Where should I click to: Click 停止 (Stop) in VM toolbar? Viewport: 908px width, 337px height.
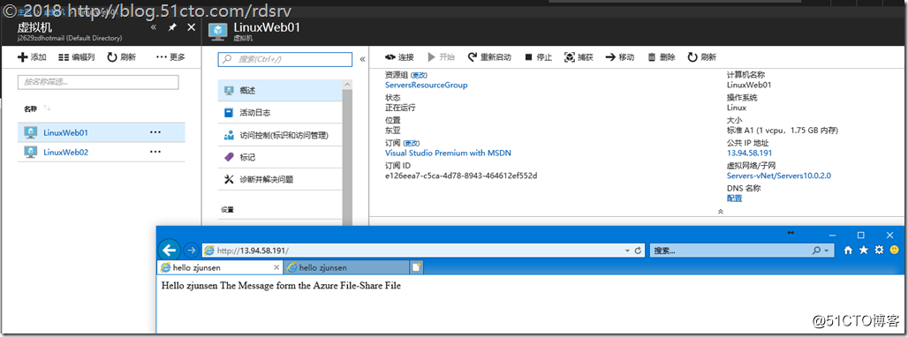[539, 57]
